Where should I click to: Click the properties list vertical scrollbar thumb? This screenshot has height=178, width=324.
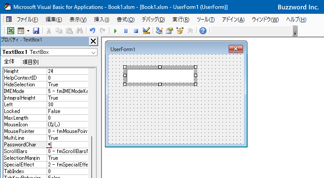(x=92, y=157)
